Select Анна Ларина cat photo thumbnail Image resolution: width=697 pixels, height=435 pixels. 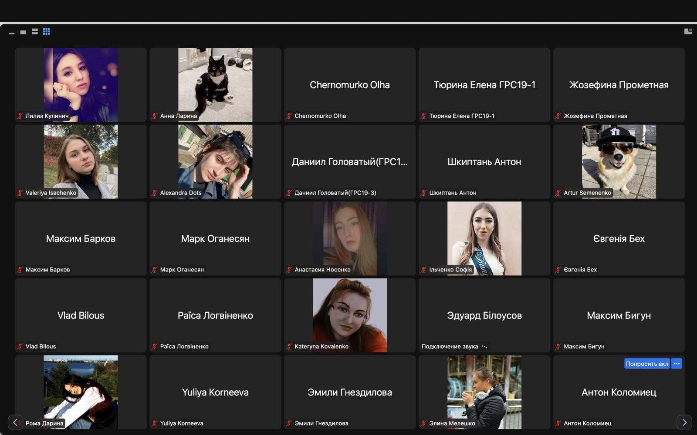[215, 85]
